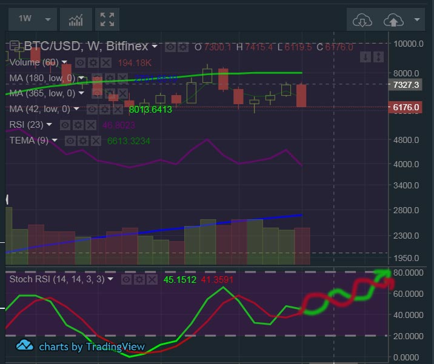The height and width of the screenshot is (364, 434).
Task: Remove RSI (23) indicator with X
Action: point(91,125)
